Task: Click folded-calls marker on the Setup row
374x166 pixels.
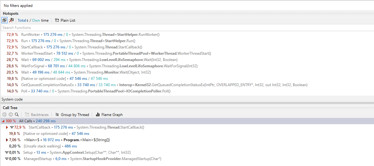Action: pos(7,152)
